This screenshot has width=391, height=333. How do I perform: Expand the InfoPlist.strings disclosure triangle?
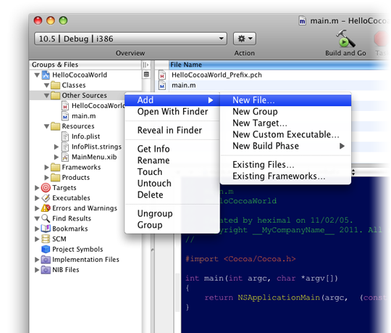pyautogui.click(x=56, y=147)
